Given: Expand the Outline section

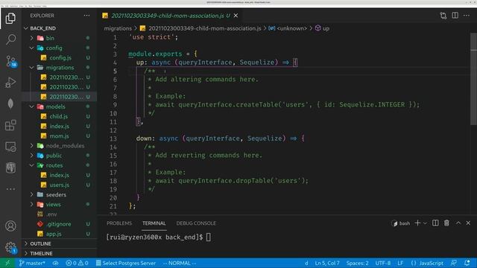Looking at the screenshot, I should pyautogui.click(x=60, y=243).
